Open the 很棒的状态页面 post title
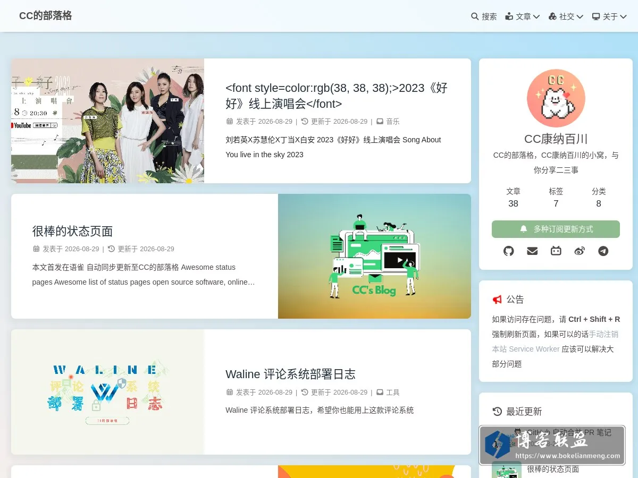Viewport: 638px width, 478px height. pos(72,231)
